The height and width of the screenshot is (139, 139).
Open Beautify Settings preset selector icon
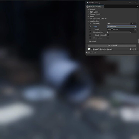click(x=133, y=49)
